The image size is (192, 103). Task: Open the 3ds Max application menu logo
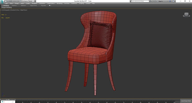tap(2, 1)
